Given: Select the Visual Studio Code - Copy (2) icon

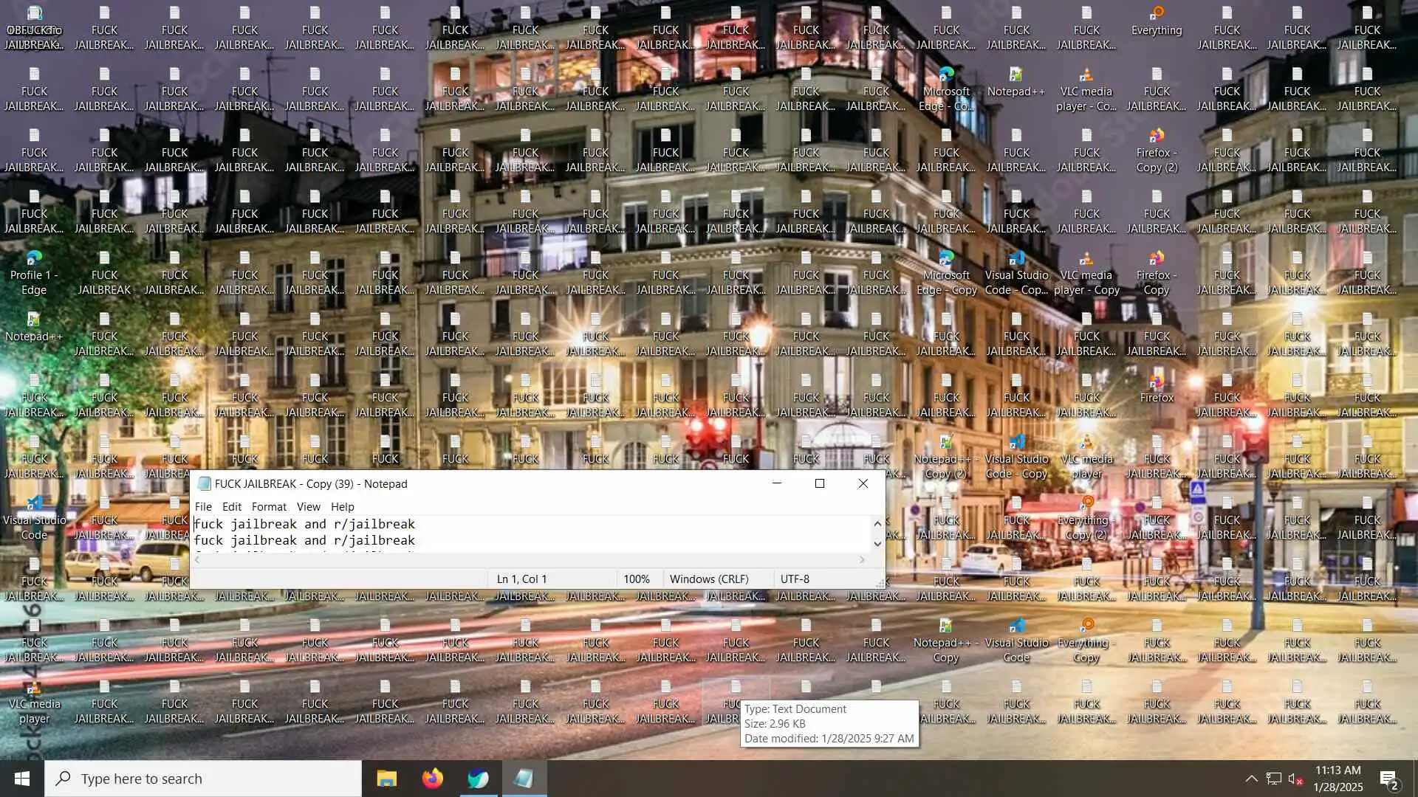Looking at the screenshot, I should (1016, 273).
